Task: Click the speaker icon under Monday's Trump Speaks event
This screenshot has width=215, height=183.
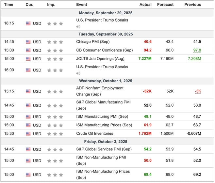Action: point(78,27)
